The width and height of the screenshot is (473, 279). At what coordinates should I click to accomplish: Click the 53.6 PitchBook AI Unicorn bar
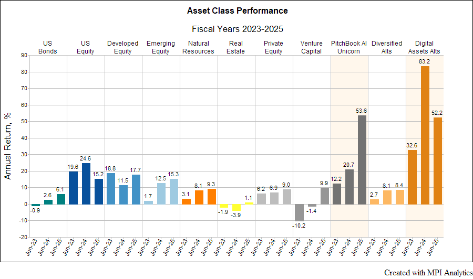pyautogui.click(x=362, y=159)
